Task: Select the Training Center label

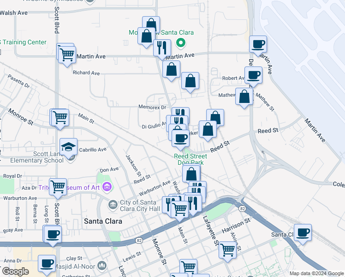Action: [x=24, y=42]
